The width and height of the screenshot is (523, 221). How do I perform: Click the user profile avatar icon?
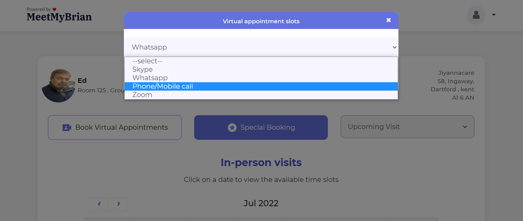point(476,15)
